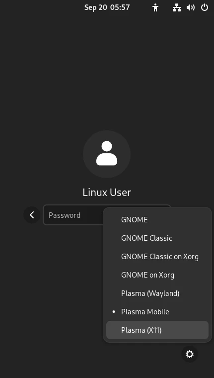Open the Sep 20 05:57 clock
Viewport: 214px width, 378px height.
click(x=107, y=7)
